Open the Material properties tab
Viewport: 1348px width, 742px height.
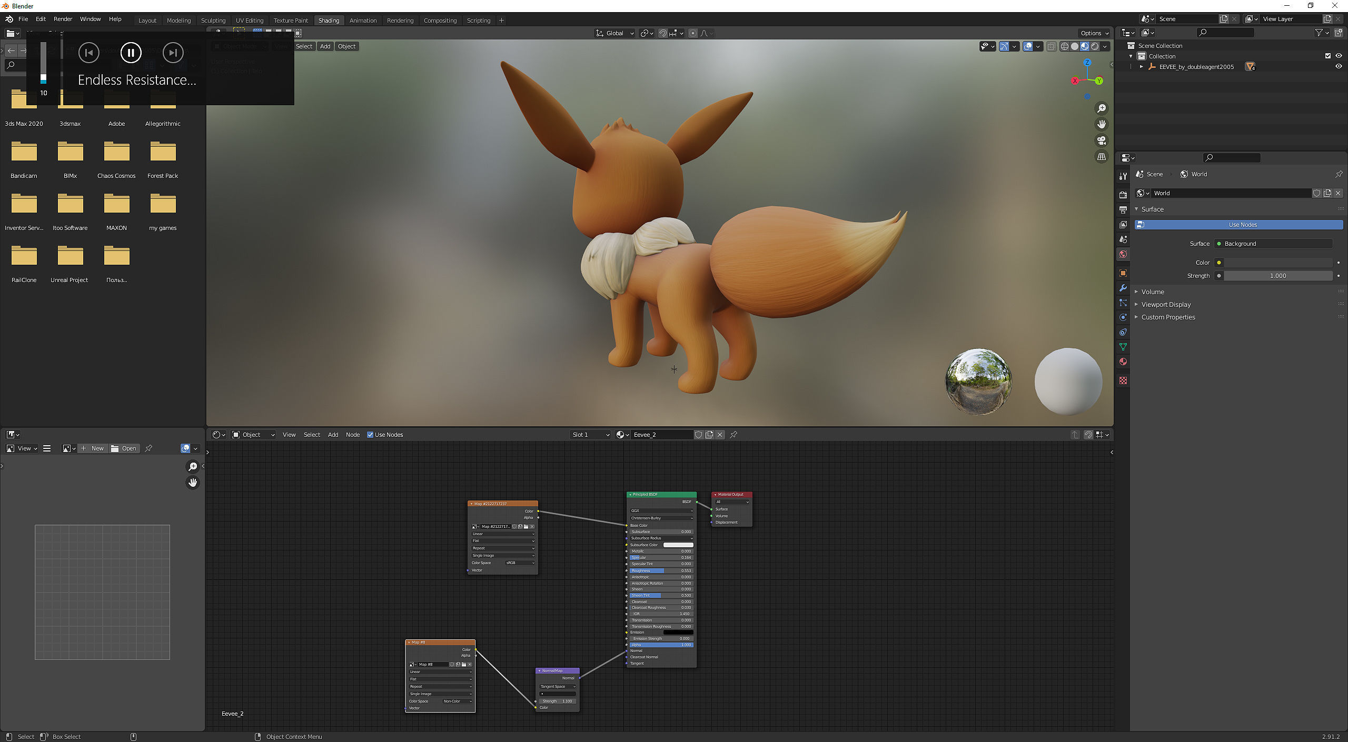pos(1123,362)
